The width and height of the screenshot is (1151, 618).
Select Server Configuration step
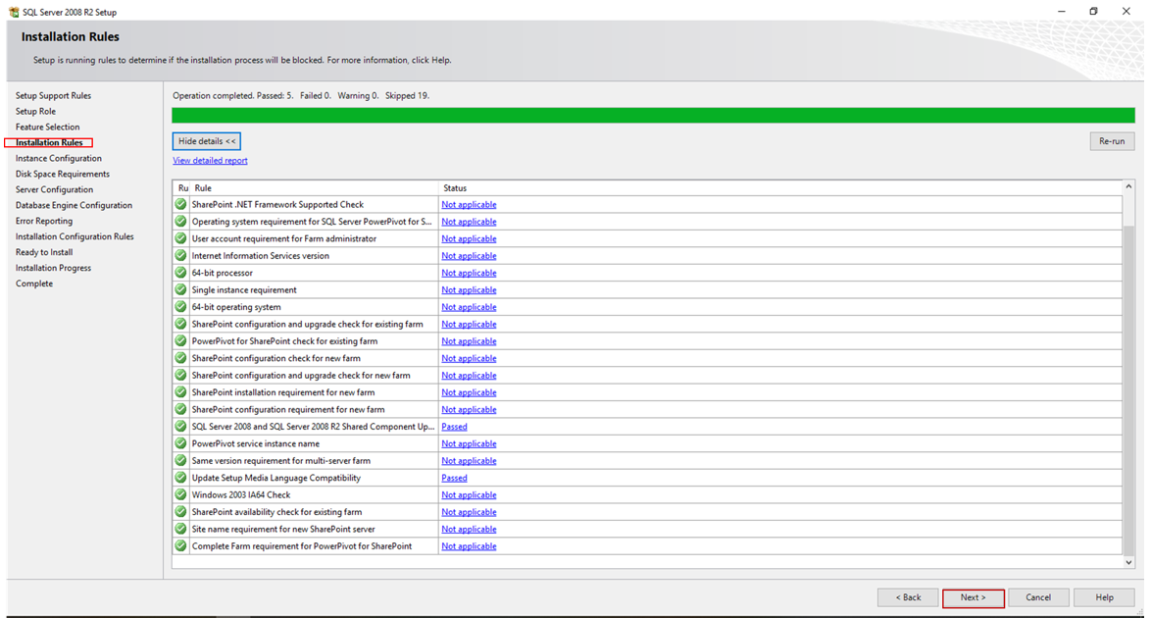54,189
